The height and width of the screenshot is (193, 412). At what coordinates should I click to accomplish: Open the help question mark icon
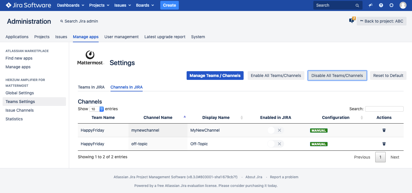tap(381, 5)
